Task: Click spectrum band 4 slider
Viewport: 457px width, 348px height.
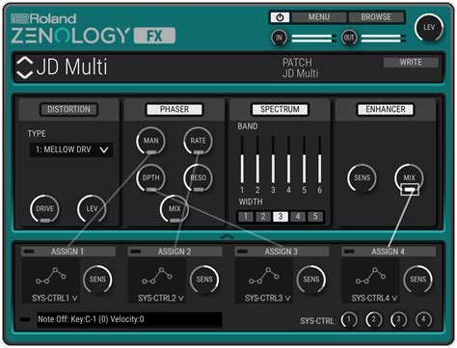Action: [x=288, y=160]
